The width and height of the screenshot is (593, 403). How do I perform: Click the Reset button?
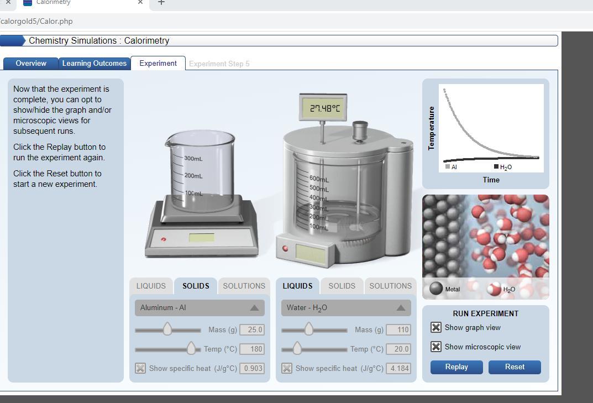tap(515, 367)
